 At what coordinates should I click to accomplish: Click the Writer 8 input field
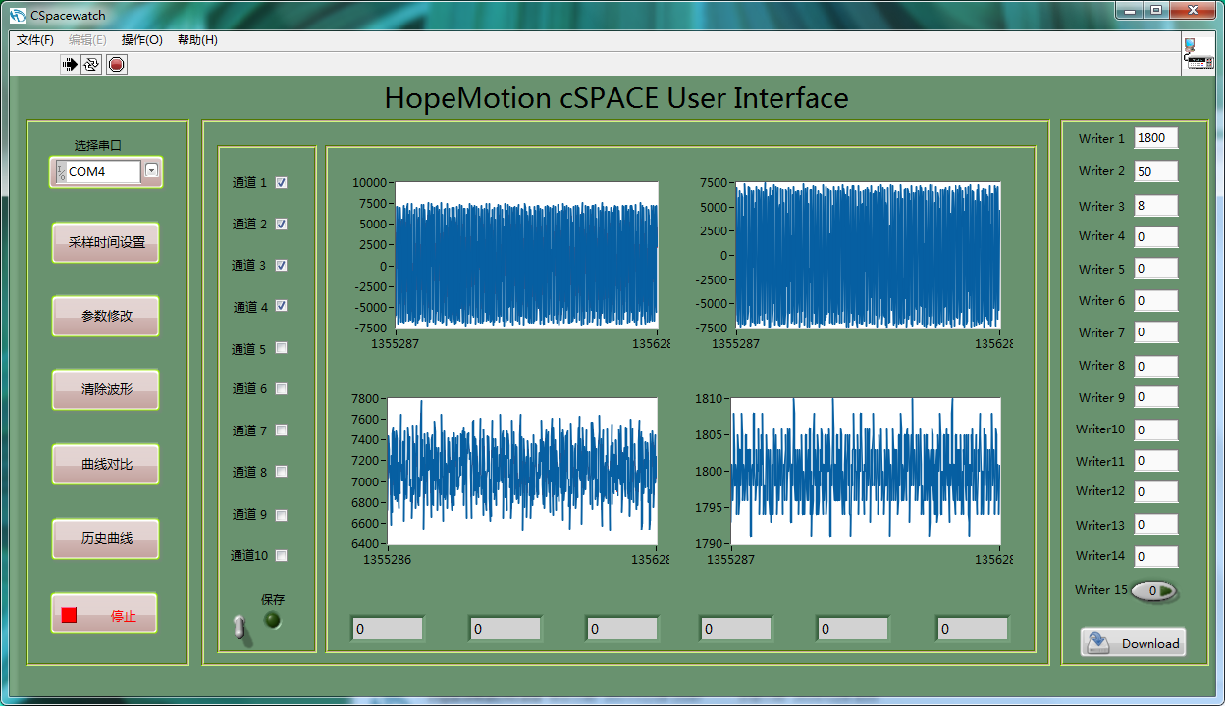pos(1155,366)
